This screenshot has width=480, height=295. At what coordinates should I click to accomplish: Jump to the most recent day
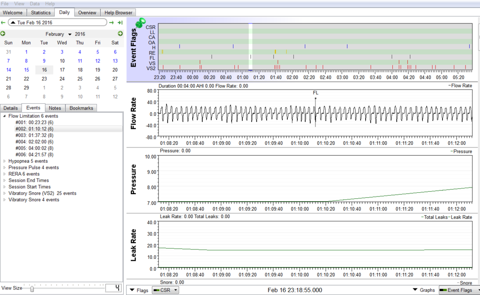120,23
